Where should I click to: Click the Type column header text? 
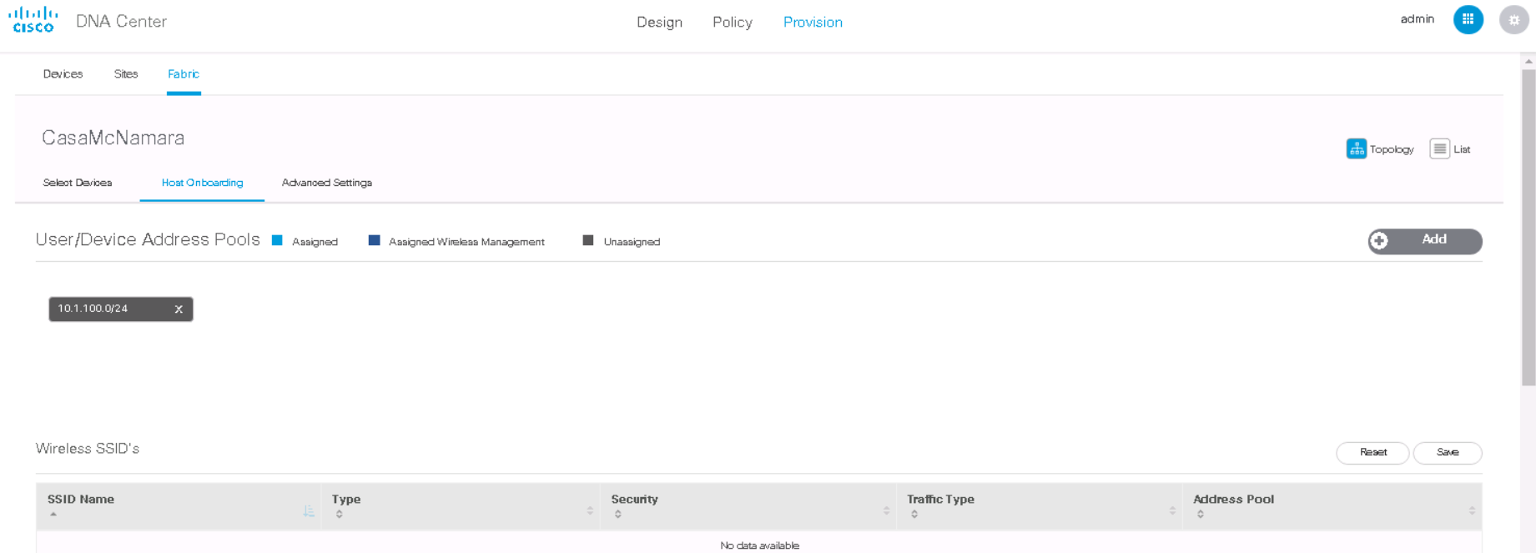click(x=346, y=500)
